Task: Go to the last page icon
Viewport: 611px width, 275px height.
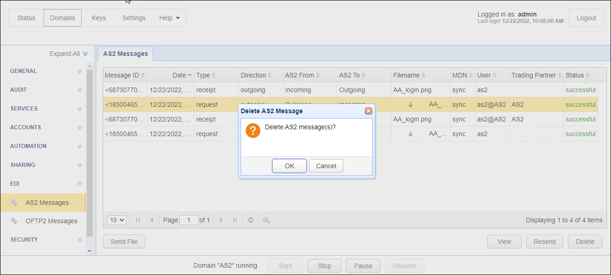Action: [x=235, y=220]
